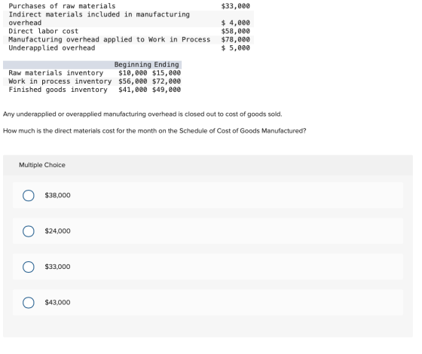Mark the $33,000 answer choice radio button
422x354 pixels.
(29, 267)
